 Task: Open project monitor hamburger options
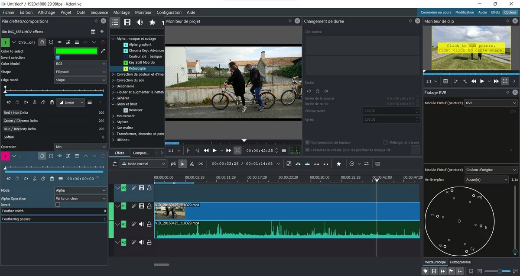(x=284, y=151)
